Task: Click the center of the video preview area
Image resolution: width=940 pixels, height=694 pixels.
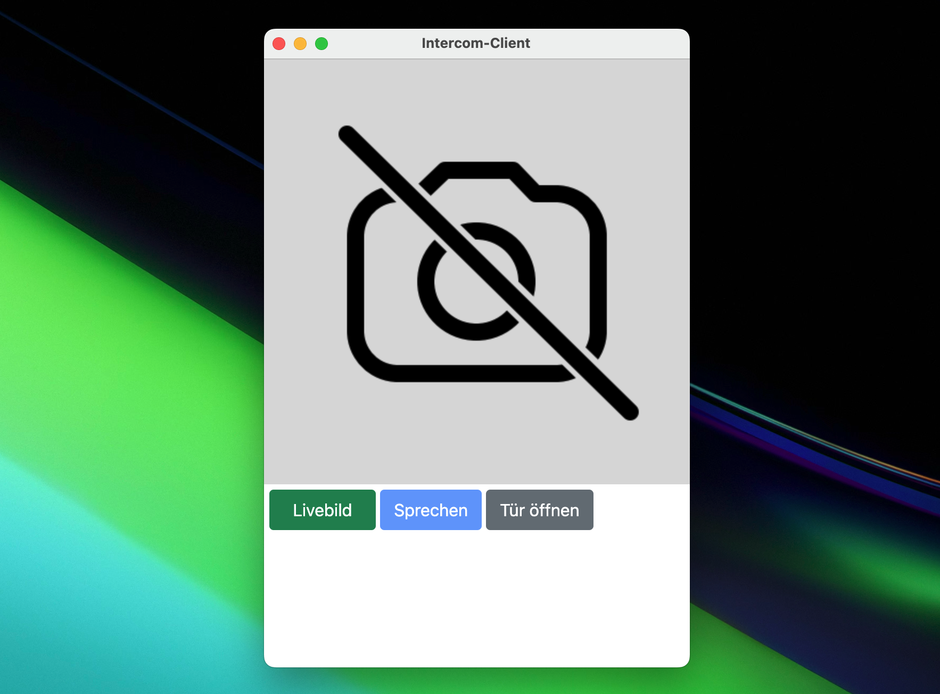Action: click(477, 270)
